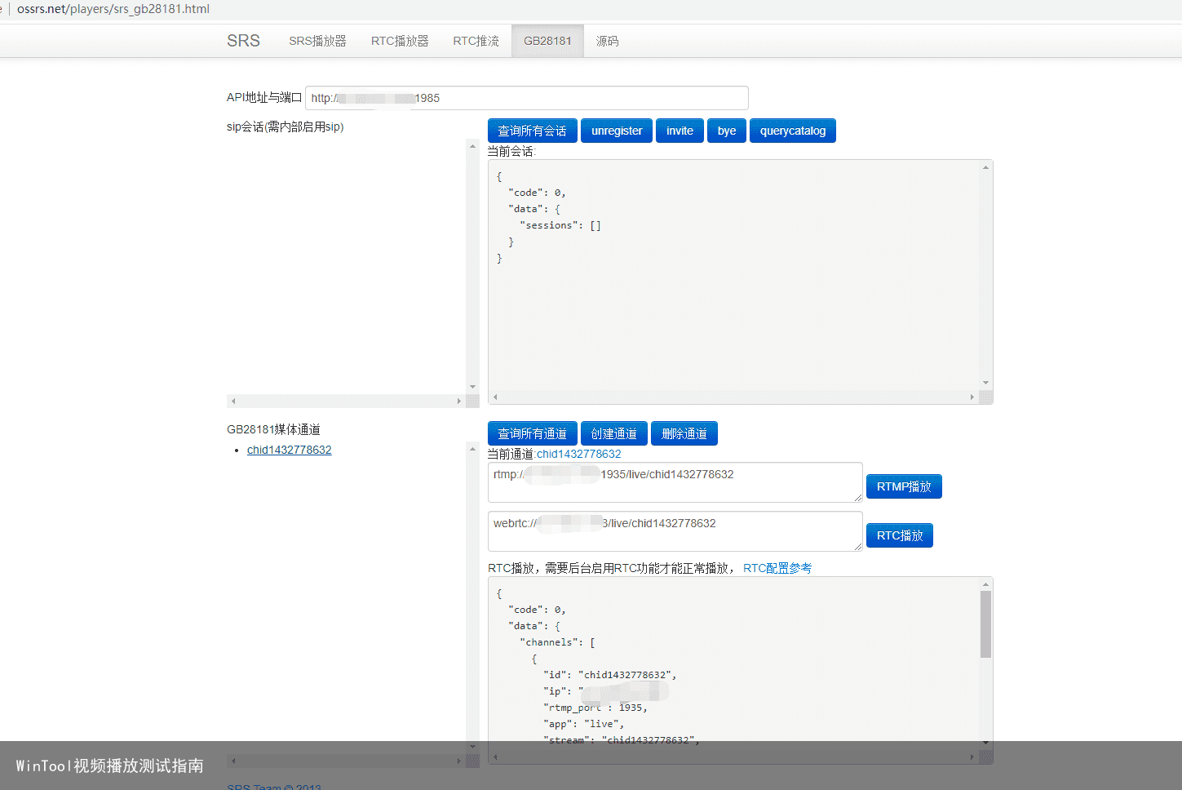Open RTC配置参考 link
The image size is (1182, 790).
click(x=777, y=568)
